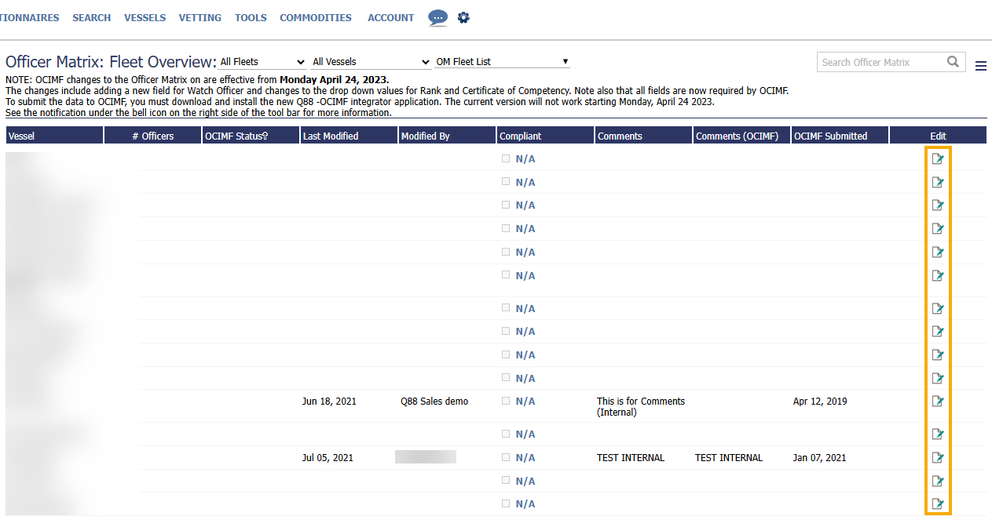The height and width of the screenshot is (527, 992).
Task: Click the bell icon notification information link
Action: coord(198,113)
